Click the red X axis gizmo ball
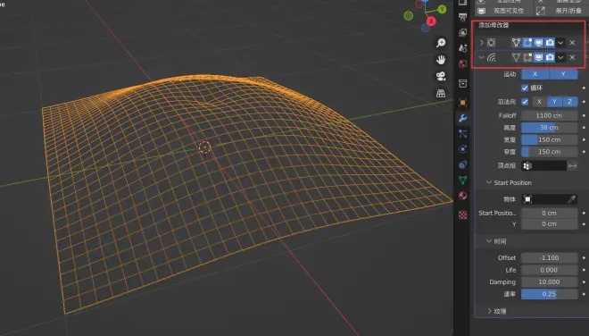589x336 pixels. tap(431, 21)
